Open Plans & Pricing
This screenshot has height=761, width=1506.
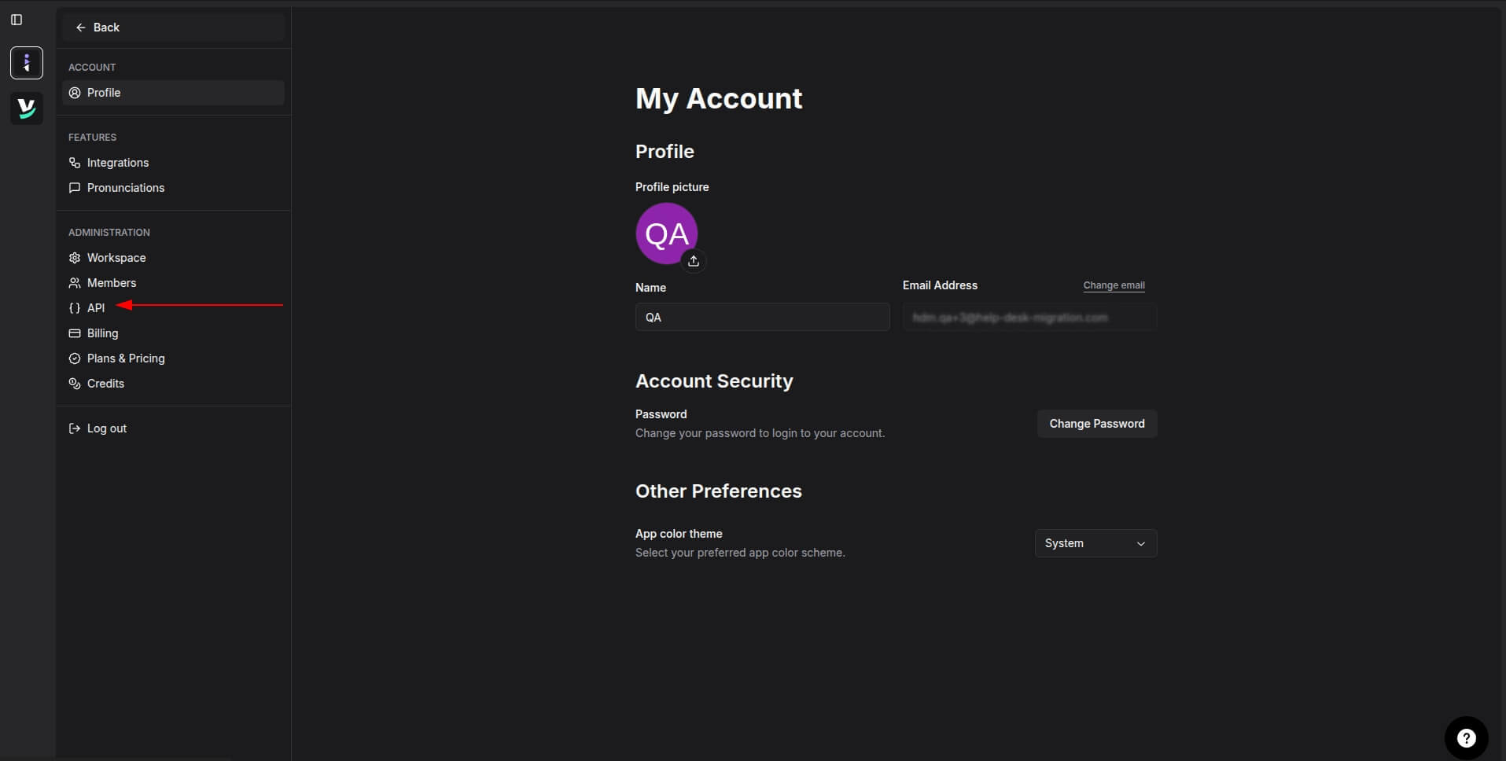[125, 358]
